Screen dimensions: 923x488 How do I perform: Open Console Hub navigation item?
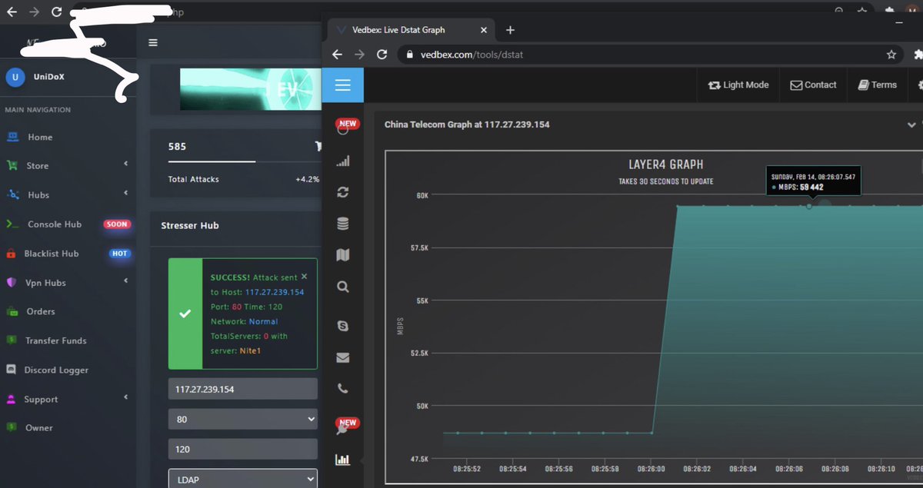[55, 224]
